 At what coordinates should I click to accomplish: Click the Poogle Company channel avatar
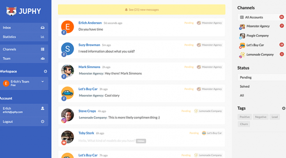(242, 36)
